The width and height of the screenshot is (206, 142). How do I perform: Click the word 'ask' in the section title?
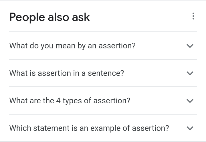[81, 17]
